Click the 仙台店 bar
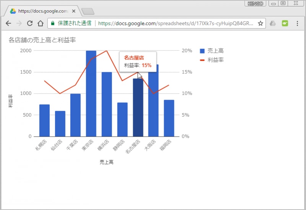The height and width of the screenshot is (210, 306). coord(60,124)
